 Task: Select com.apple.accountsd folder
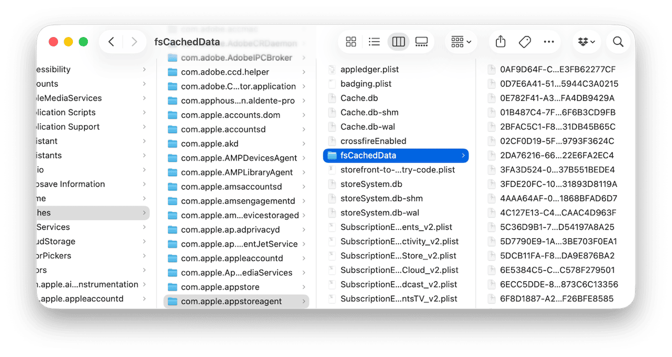click(x=237, y=129)
